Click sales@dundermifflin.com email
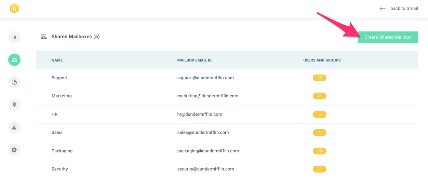The height and width of the screenshot is (178, 428). 203,133
